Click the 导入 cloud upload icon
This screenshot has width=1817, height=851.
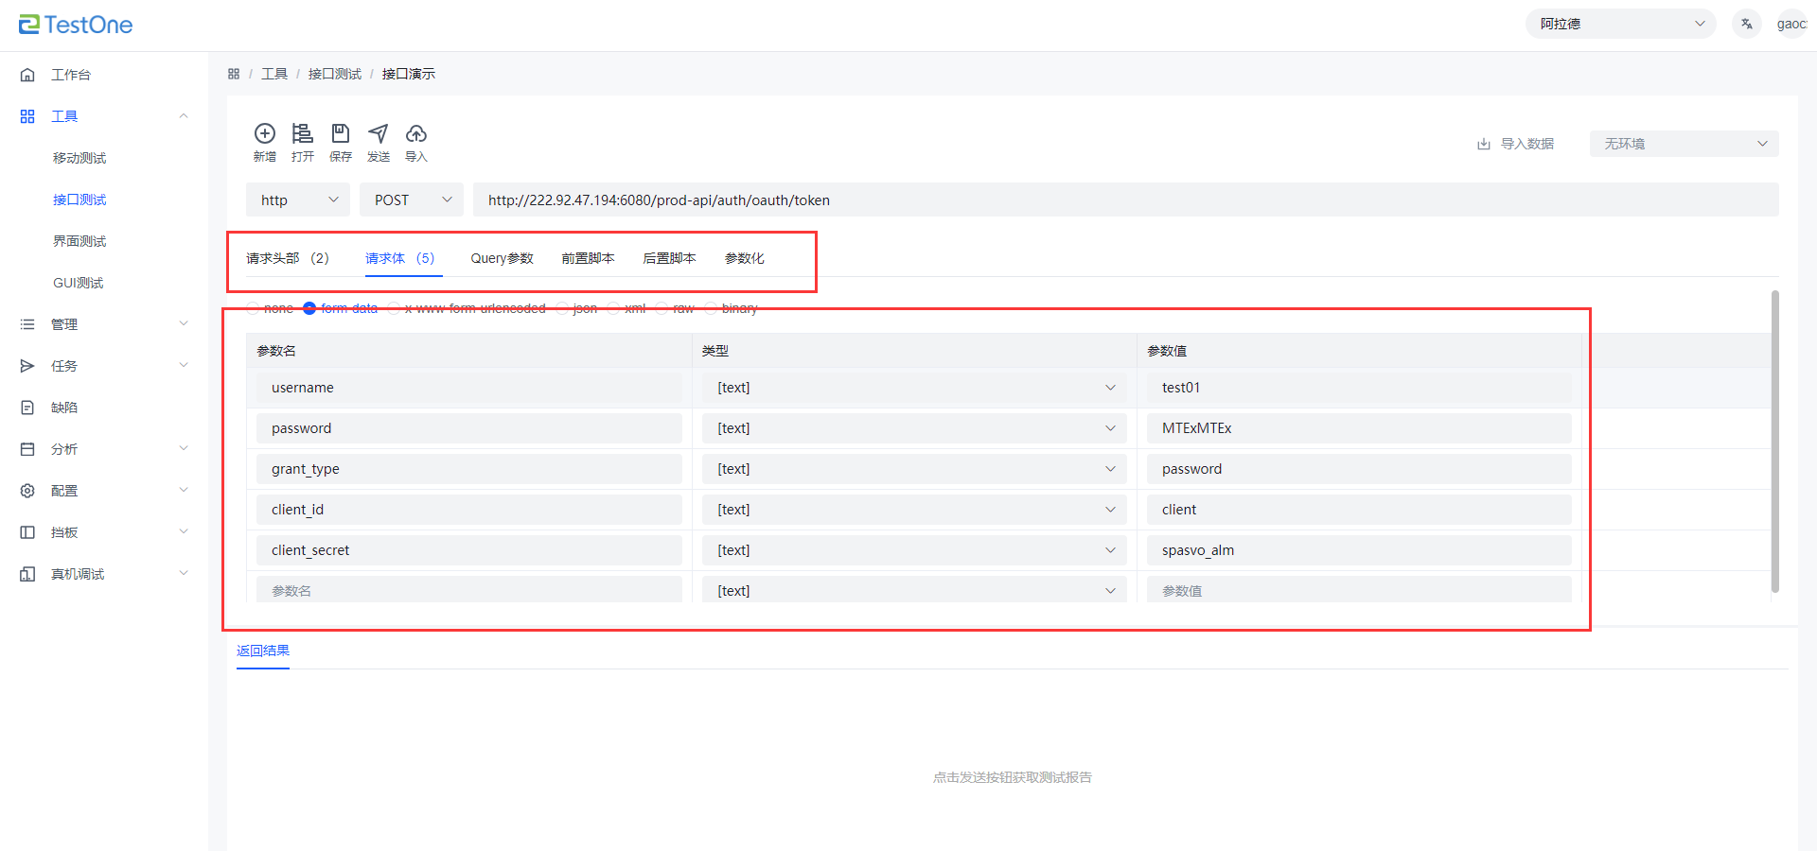point(416,134)
